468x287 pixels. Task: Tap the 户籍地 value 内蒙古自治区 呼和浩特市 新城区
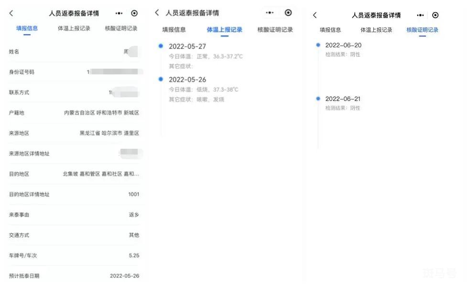point(101,113)
